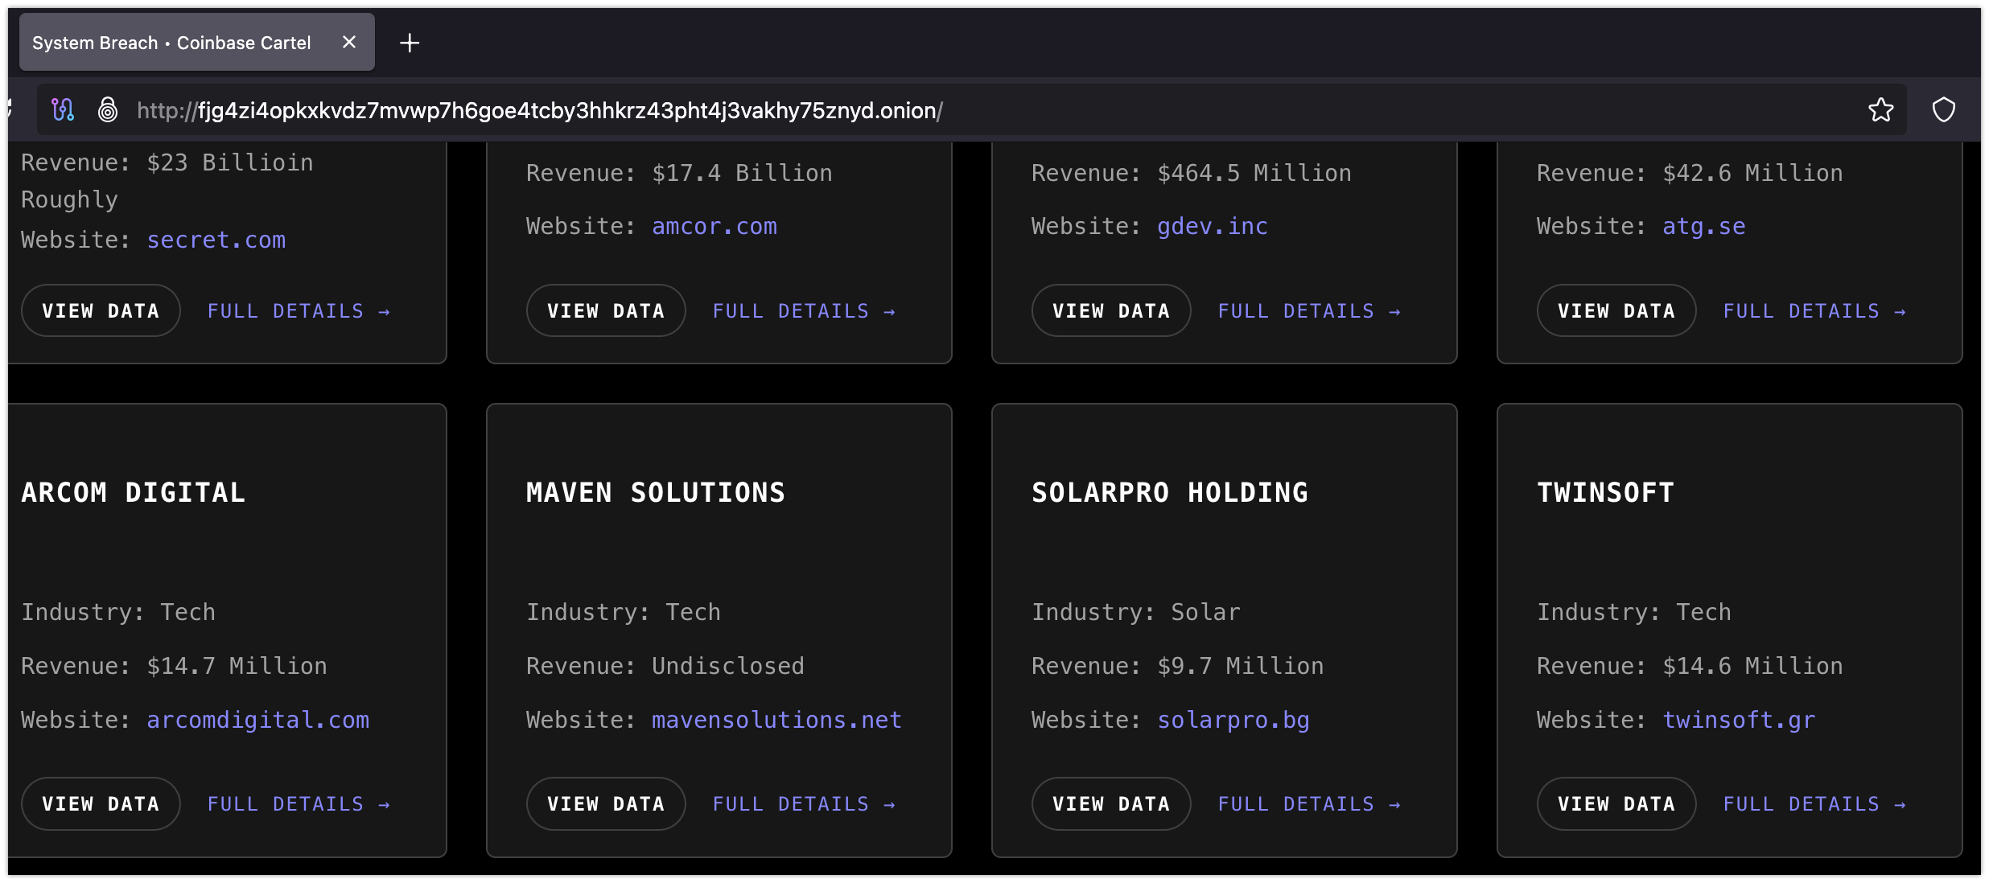
Task: Open the mavensolutions.net website link
Action: tap(777, 720)
